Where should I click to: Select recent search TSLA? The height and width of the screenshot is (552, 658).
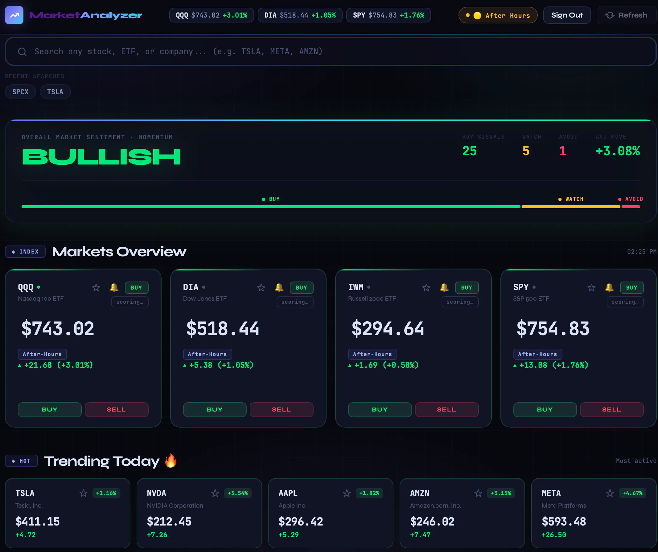(55, 92)
